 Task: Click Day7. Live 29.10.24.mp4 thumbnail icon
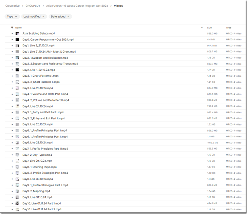[x=17, y=161]
